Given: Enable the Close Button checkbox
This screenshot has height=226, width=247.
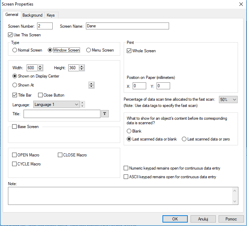Looking at the screenshot, I should pyautogui.click(x=40, y=95).
